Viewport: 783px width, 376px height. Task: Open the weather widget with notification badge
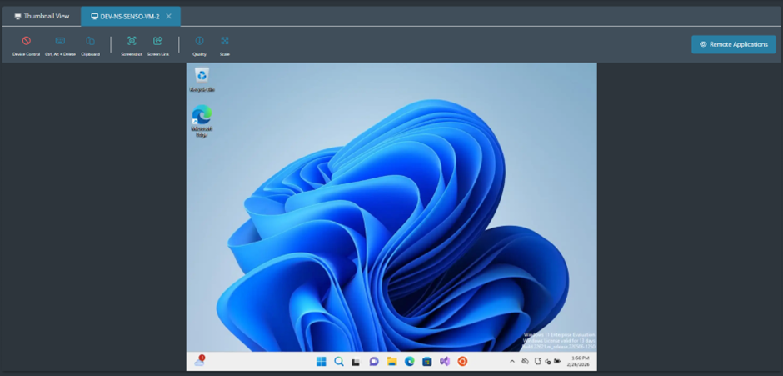click(200, 361)
